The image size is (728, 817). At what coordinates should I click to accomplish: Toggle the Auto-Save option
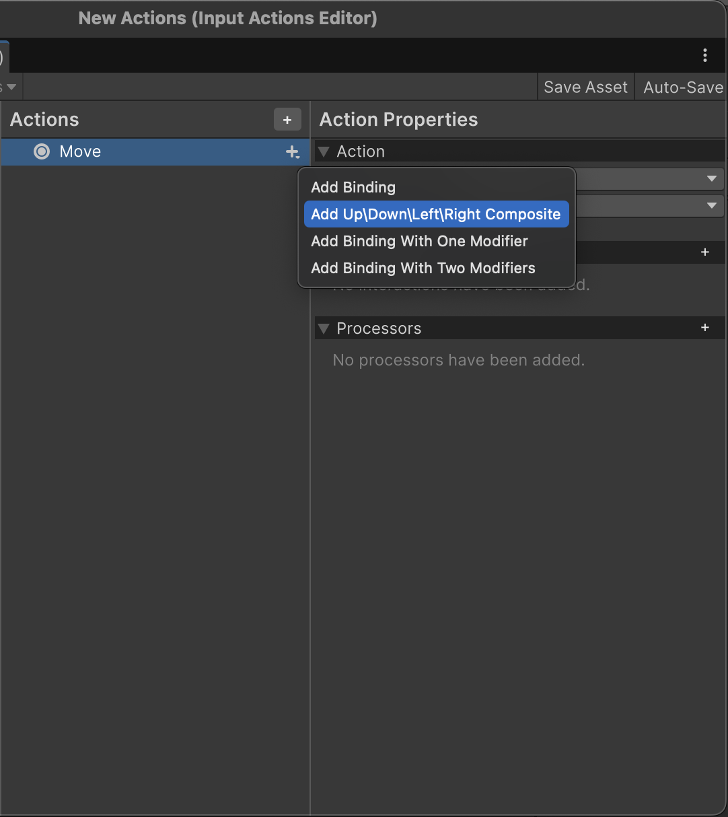click(x=682, y=87)
